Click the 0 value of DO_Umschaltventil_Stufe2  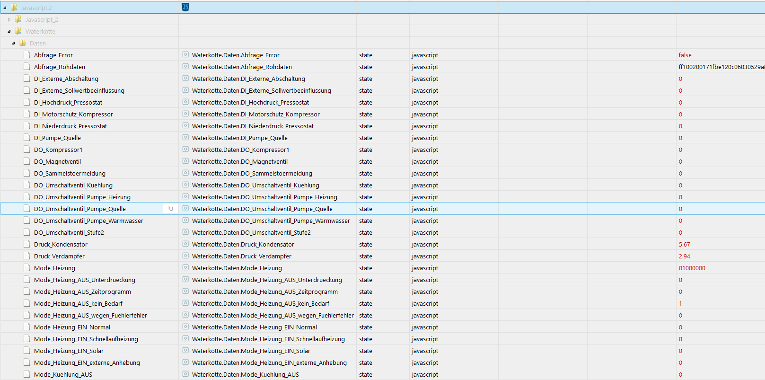(x=680, y=232)
